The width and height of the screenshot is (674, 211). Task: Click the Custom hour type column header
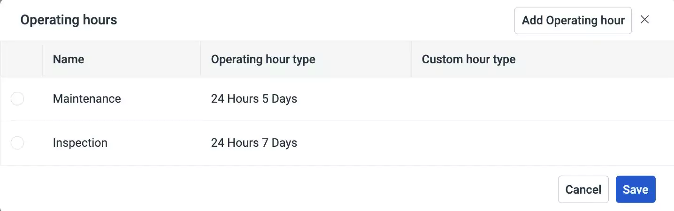(x=468, y=60)
